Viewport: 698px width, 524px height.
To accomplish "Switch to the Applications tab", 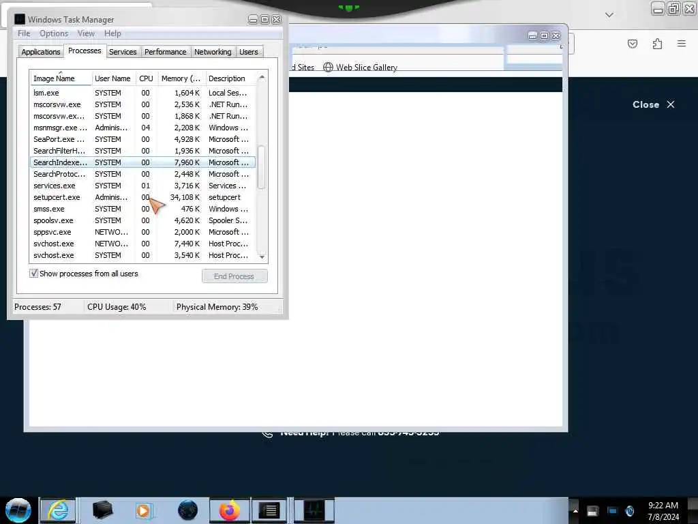I will [x=40, y=52].
